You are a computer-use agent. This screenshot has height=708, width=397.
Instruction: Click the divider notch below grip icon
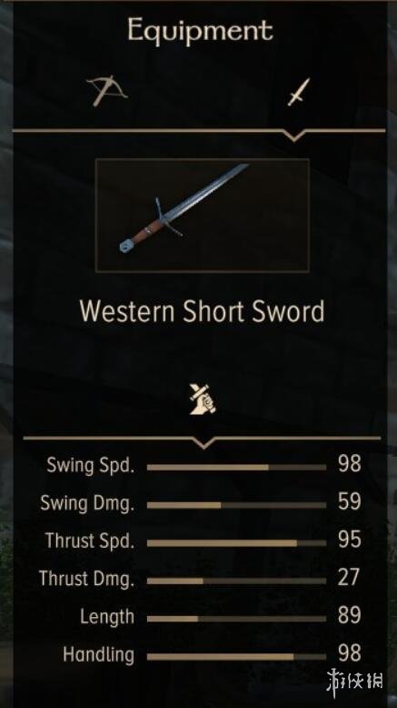[x=203, y=442]
